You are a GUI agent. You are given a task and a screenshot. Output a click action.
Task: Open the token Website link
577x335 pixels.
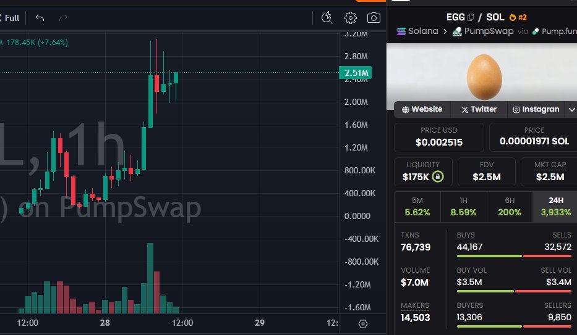422,109
